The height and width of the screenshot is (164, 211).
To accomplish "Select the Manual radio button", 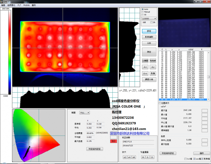I will point(142,12).
